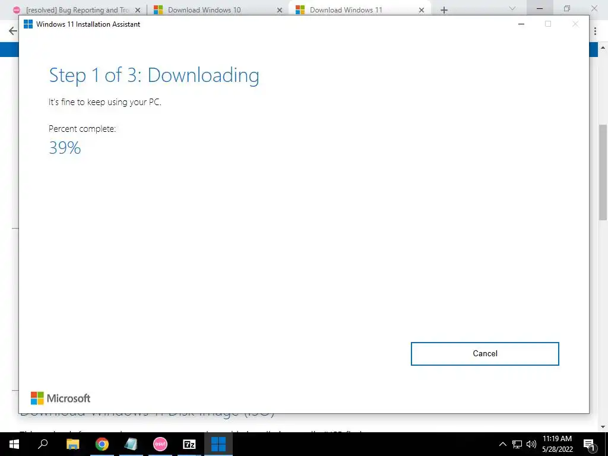The image size is (608, 456).
Task: Show hidden system tray icons
Action: coord(502,444)
